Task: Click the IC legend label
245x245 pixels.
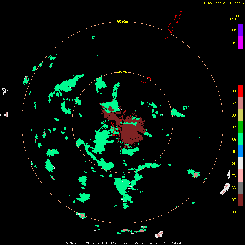Action: pos(234,176)
